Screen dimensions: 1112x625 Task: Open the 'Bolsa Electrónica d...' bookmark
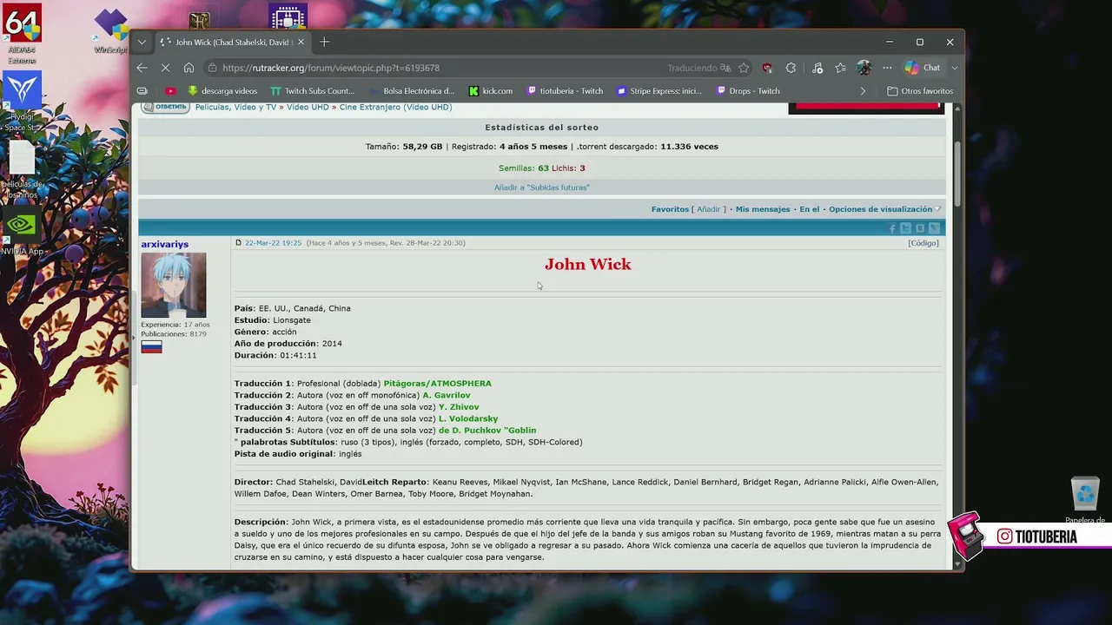(x=412, y=90)
